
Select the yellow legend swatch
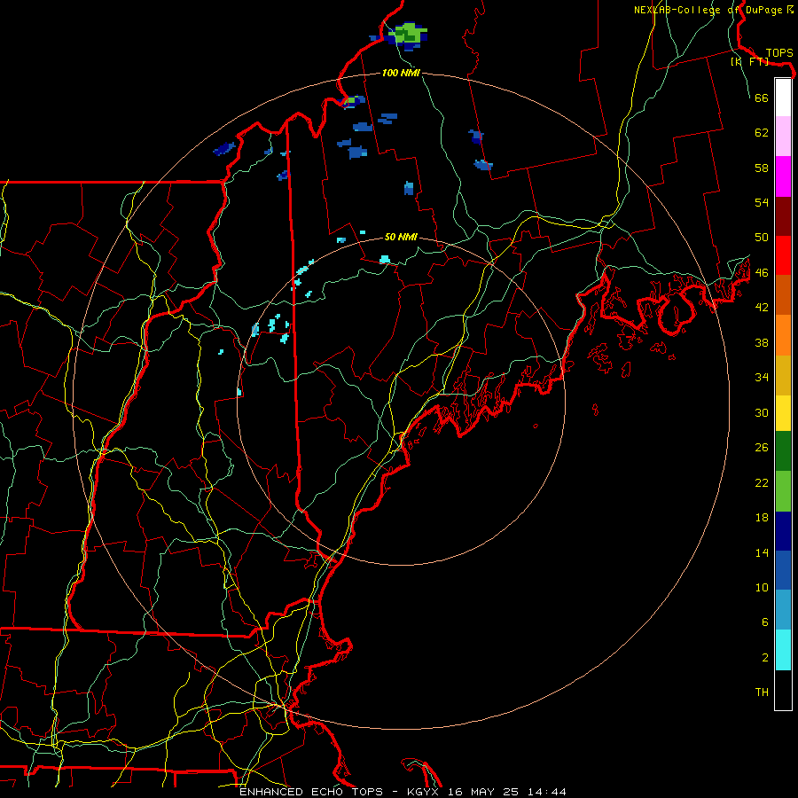pos(783,413)
